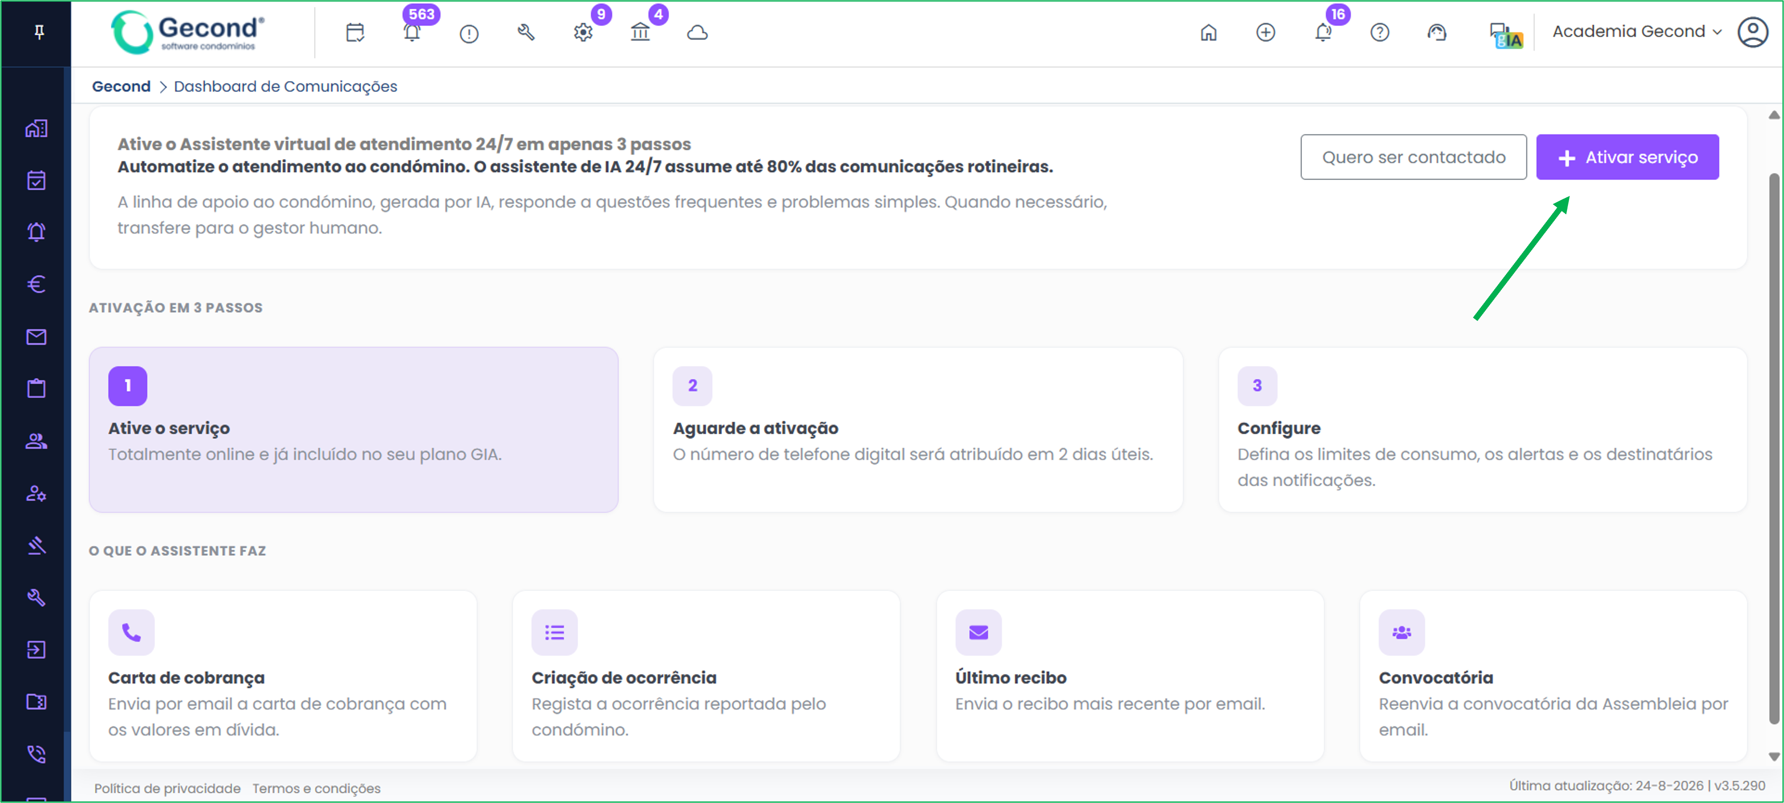The image size is (1784, 803).
Task: Click the pin icon at sidebar top
Action: (40, 32)
